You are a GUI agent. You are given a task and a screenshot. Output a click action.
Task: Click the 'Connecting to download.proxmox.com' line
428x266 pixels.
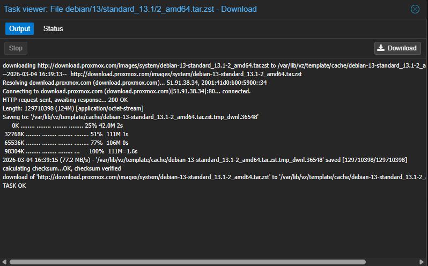tap(127, 91)
